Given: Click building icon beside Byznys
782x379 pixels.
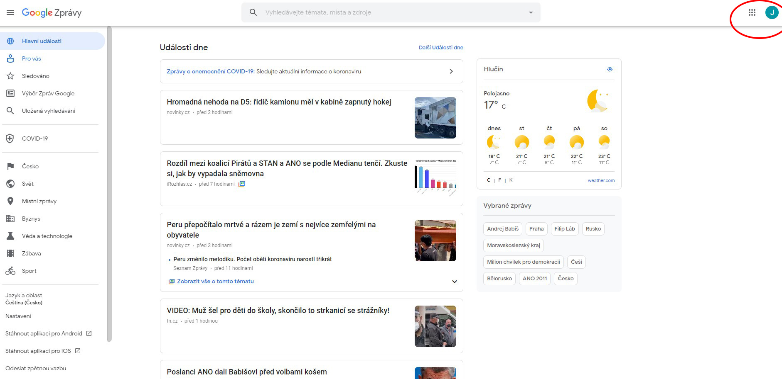Looking at the screenshot, I should click(10, 219).
